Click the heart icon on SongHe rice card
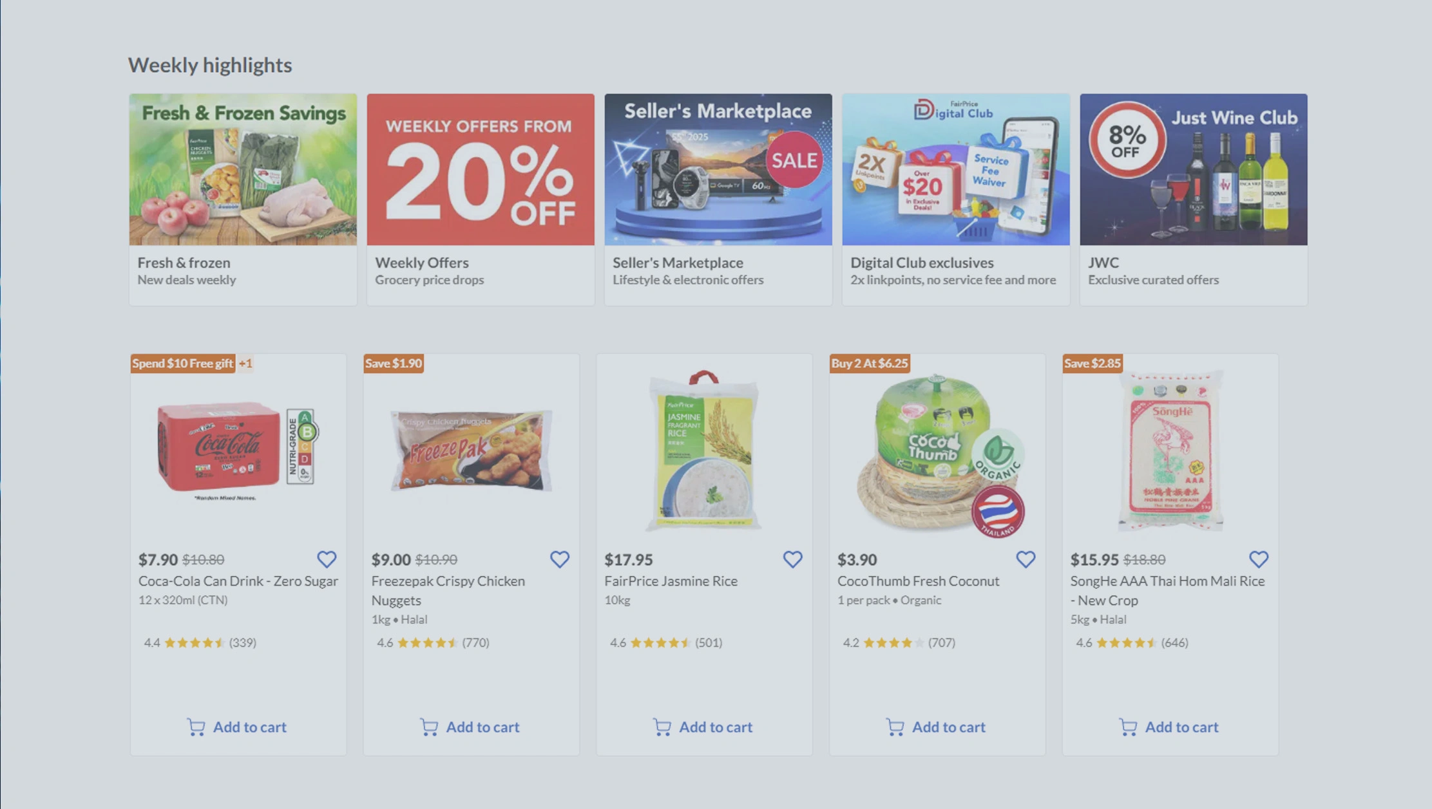 point(1259,559)
